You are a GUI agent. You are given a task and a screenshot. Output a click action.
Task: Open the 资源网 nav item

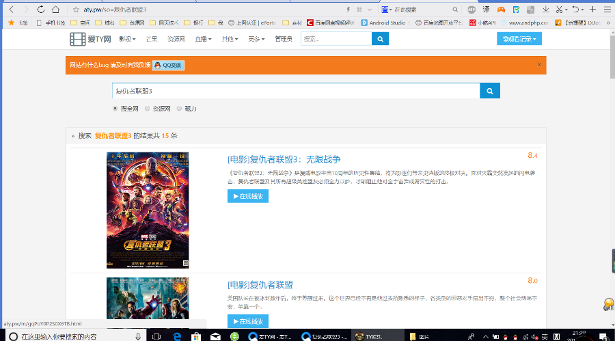click(176, 39)
